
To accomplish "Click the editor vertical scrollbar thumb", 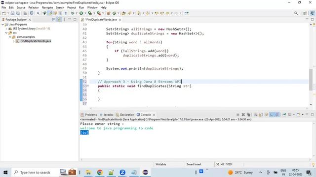I will pos(311,80).
